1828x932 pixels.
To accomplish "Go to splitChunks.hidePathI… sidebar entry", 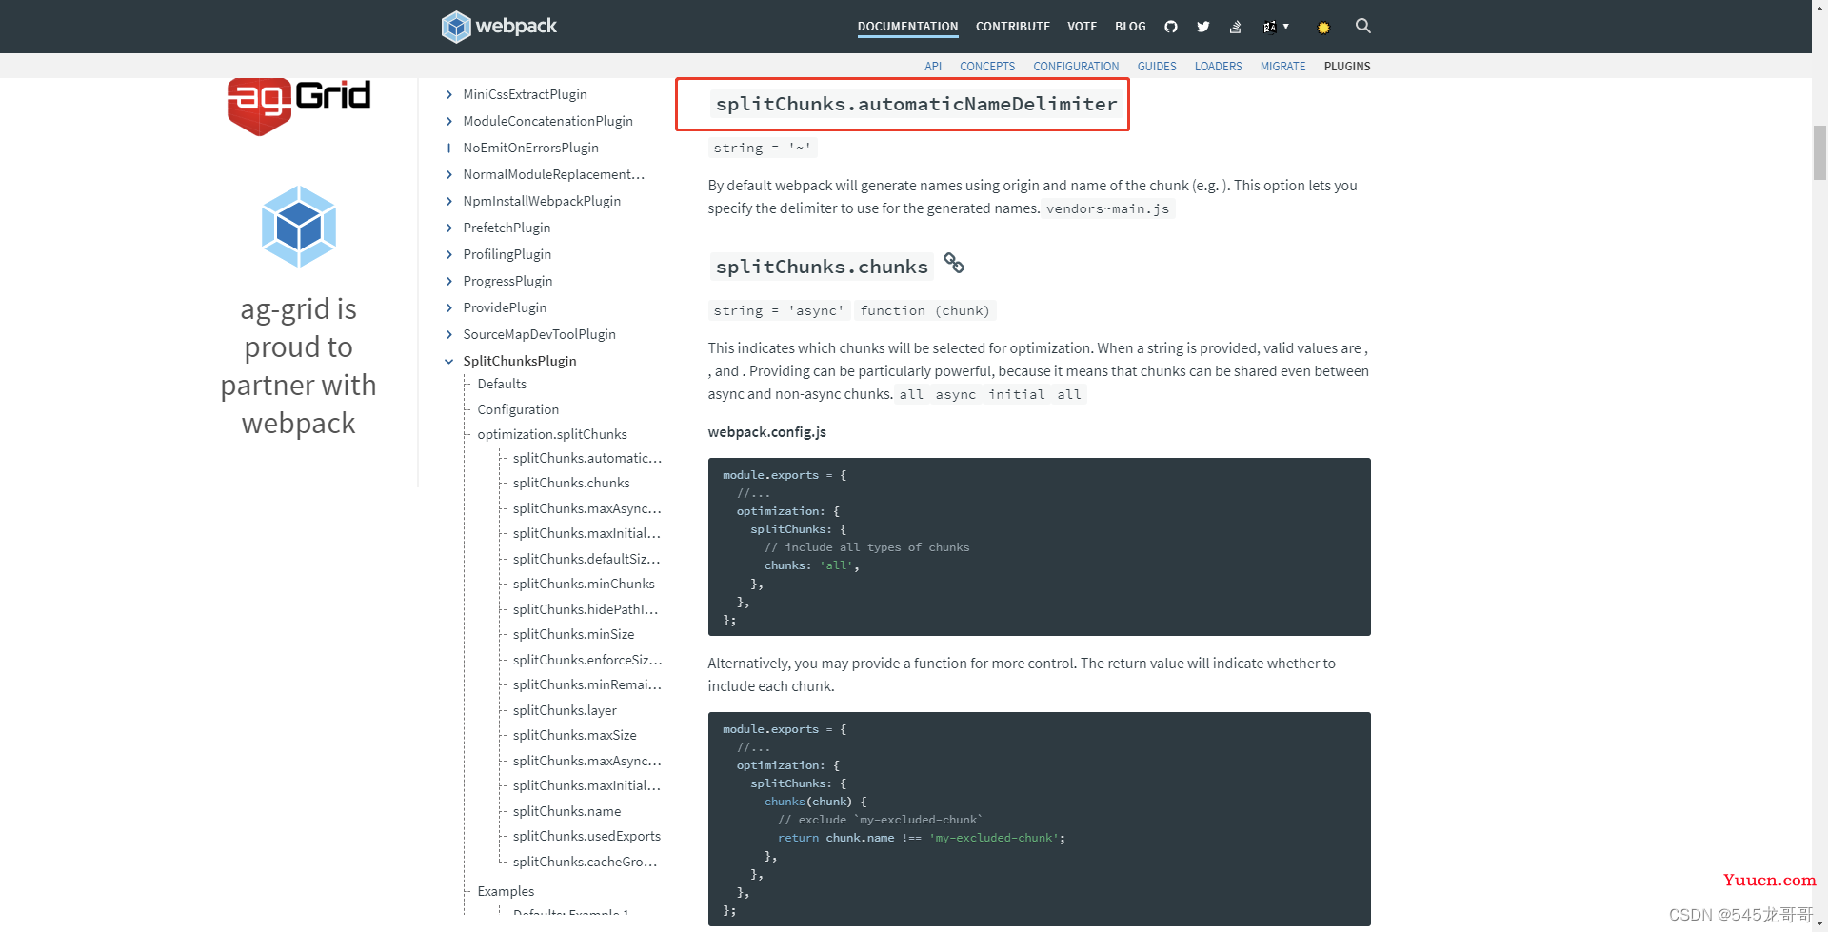I will coord(586,609).
